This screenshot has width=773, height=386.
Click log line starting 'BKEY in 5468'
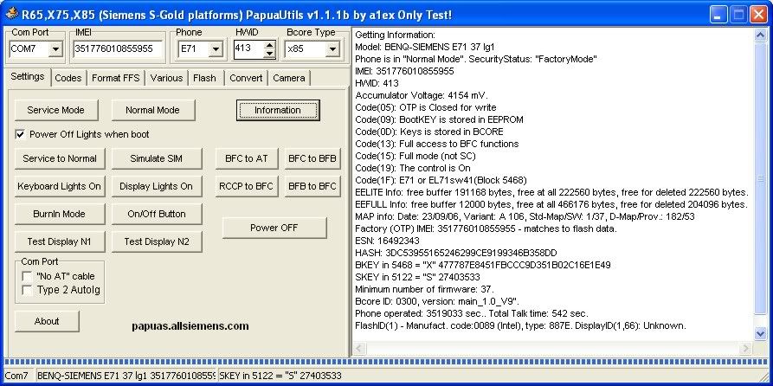(483, 265)
